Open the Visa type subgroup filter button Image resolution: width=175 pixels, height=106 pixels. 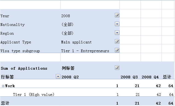[117, 50]
